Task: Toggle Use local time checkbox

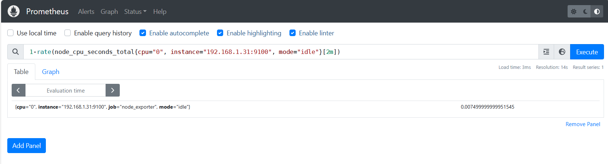Action: tap(11, 33)
